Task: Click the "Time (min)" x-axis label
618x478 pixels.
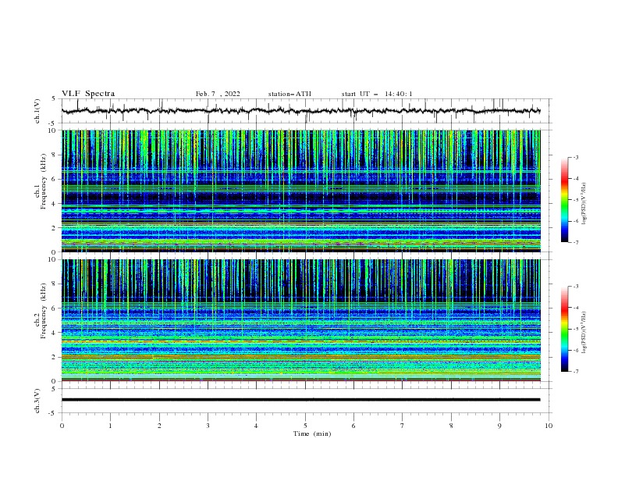Action: click(x=312, y=433)
